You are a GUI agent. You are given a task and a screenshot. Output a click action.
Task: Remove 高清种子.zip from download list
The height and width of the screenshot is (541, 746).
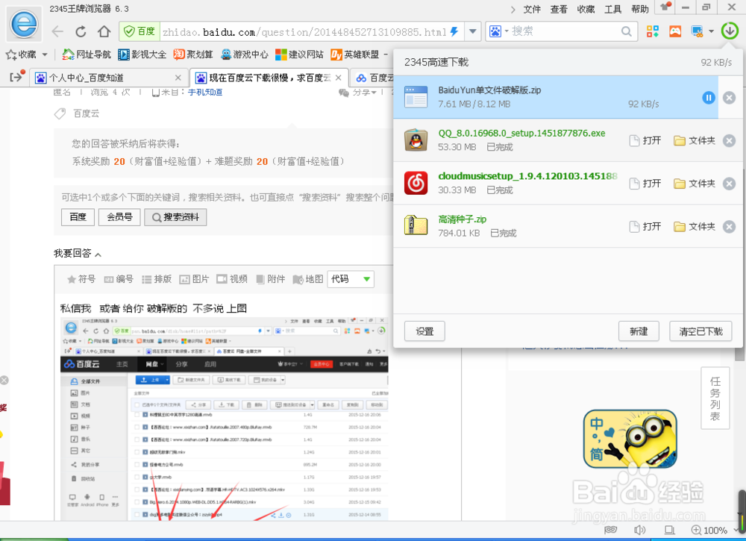(729, 227)
